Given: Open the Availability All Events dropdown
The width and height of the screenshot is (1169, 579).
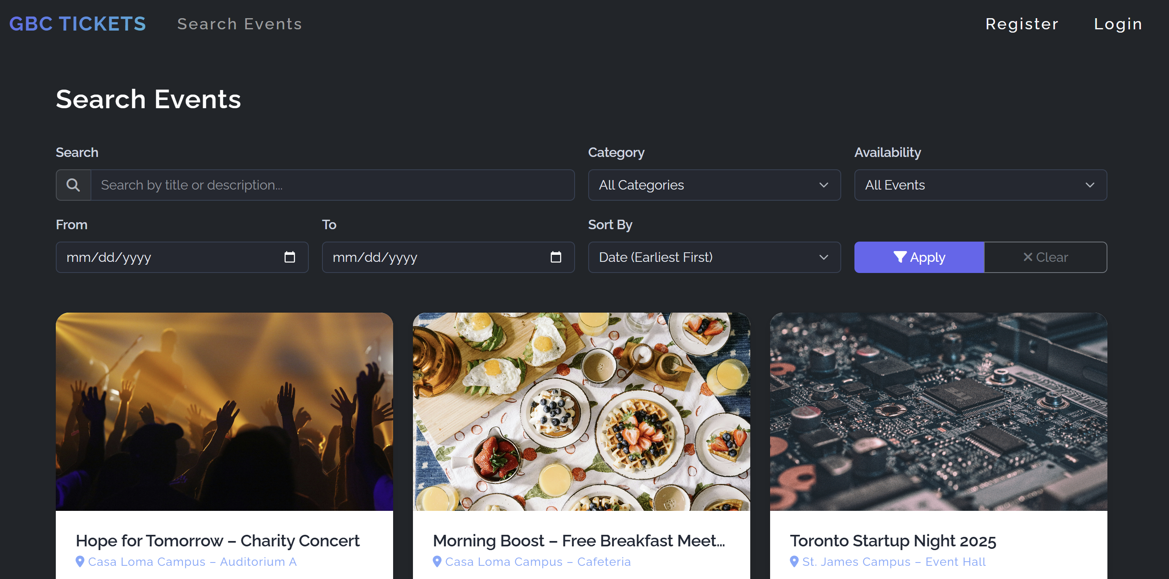Looking at the screenshot, I should [980, 185].
